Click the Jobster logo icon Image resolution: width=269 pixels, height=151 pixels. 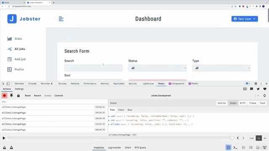pyautogui.click(x=12, y=18)
